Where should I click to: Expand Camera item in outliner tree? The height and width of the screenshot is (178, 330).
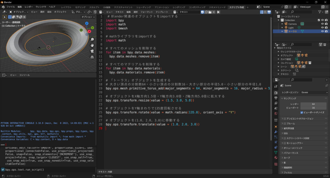click(282, 24)
